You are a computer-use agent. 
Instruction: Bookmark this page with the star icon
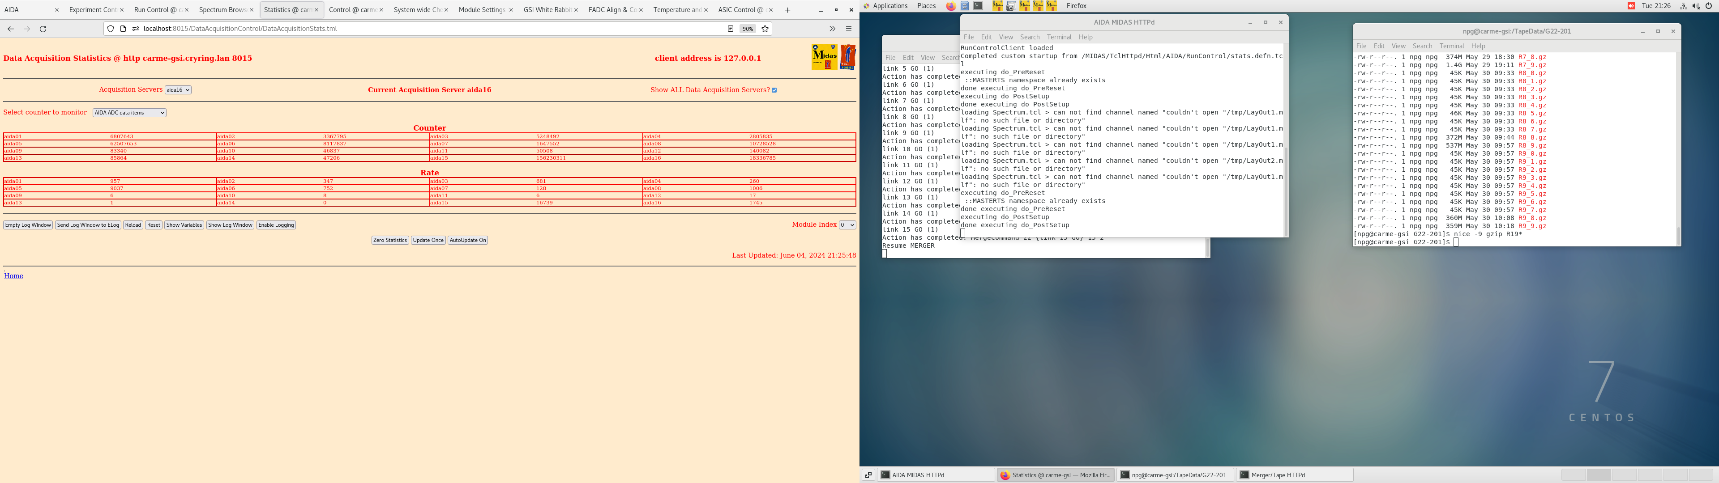click(x=765, y=29)
